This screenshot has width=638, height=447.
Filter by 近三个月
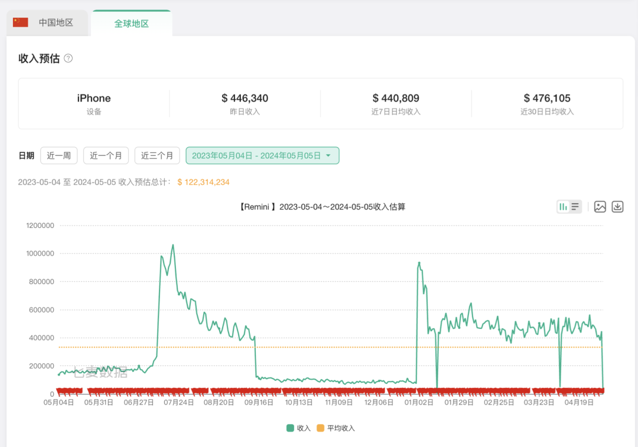pos(157,156)
